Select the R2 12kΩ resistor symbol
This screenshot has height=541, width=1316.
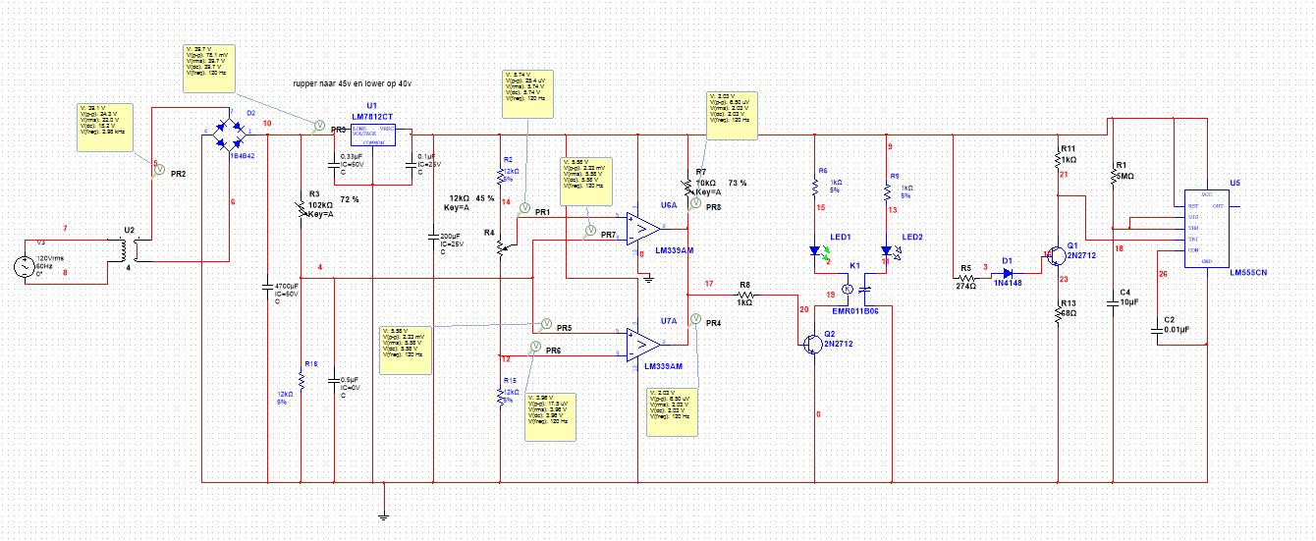501,176
